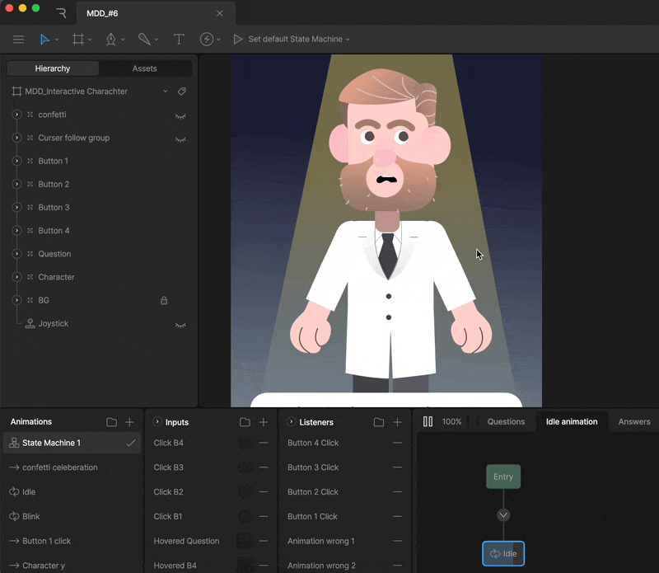The image size is (659, 573).
Task: Toggle visibility of Curser follow group
Action: click(180, 139)
